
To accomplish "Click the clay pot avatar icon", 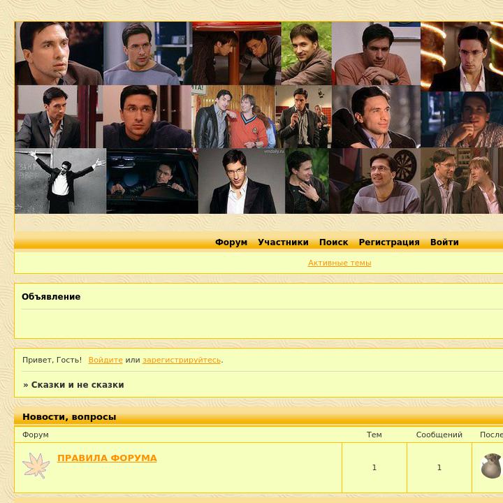I will pos(491,466).
